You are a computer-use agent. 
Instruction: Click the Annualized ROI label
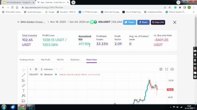[x=85, y=38]
